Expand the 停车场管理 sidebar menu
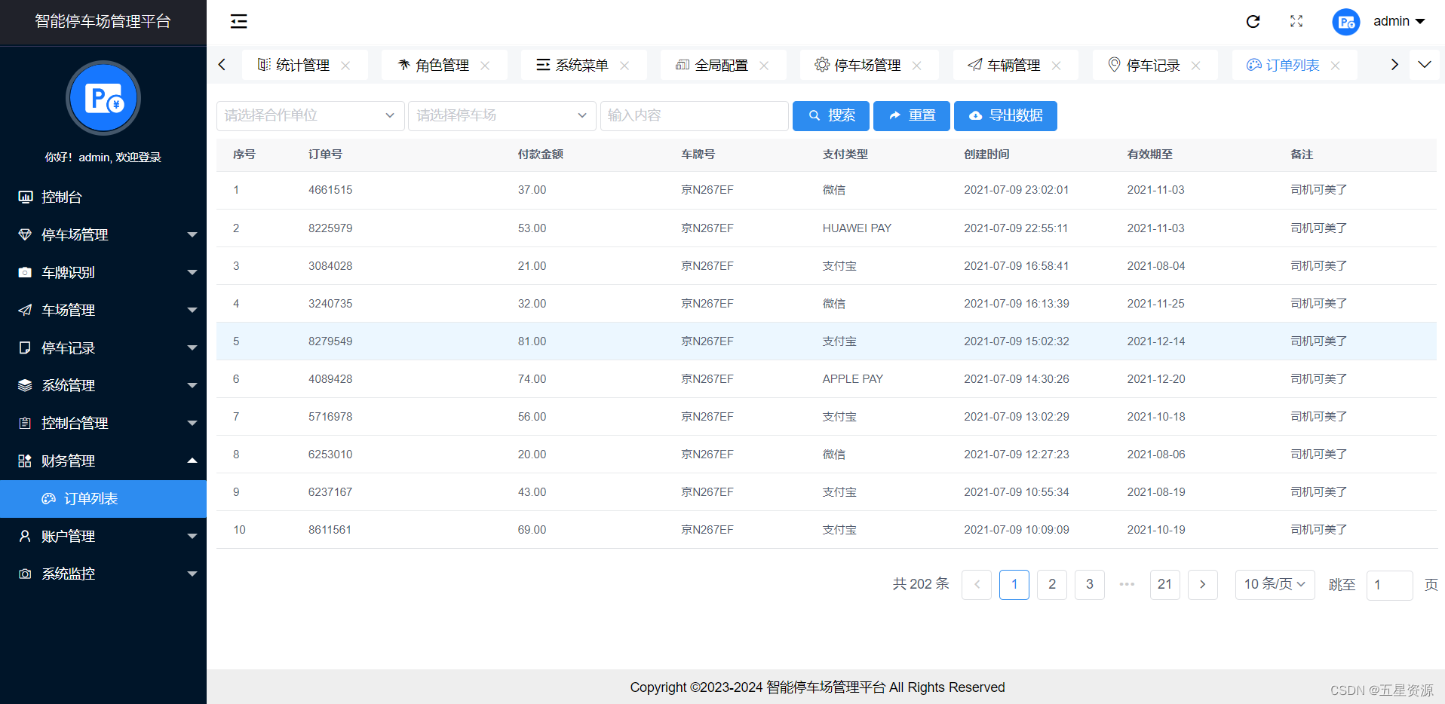Viewport: 1445px width, 704px height. (x=103, y=234)
